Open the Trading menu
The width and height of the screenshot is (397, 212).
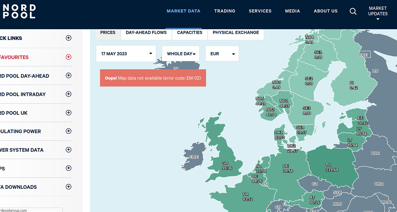point(225,11)
